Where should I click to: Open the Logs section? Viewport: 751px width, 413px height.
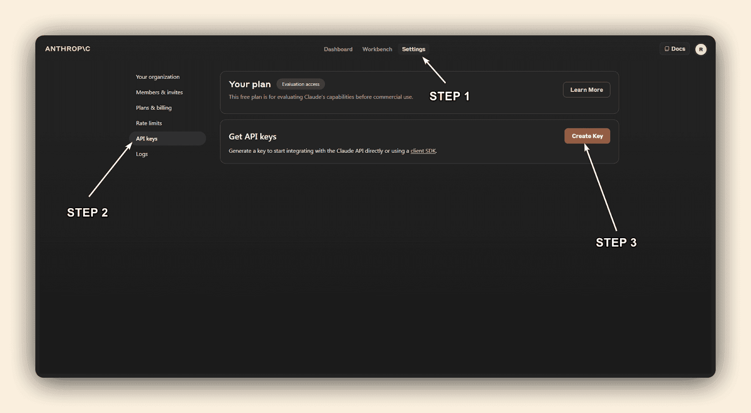click(142, 154)
